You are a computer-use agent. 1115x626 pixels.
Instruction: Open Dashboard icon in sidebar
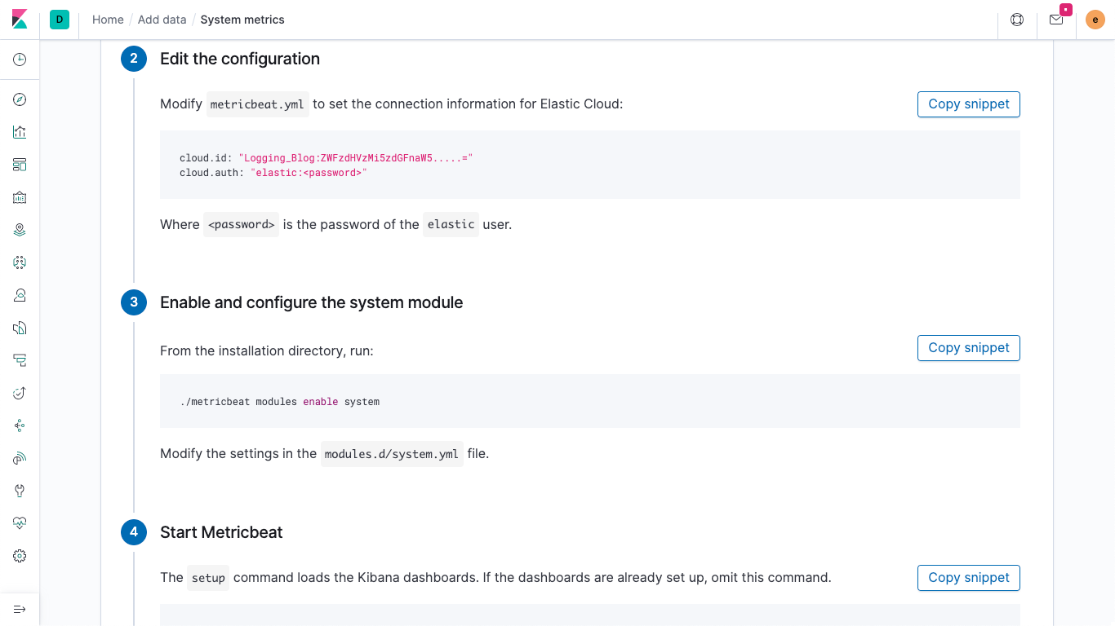20,165
